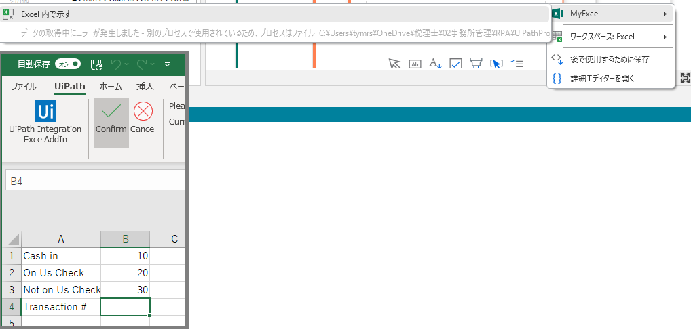The height and width of the screenshot is (336, 691).
Task: Click the UiPath Integration ExcelAddIn icon
Action: [x=45, y=111]
